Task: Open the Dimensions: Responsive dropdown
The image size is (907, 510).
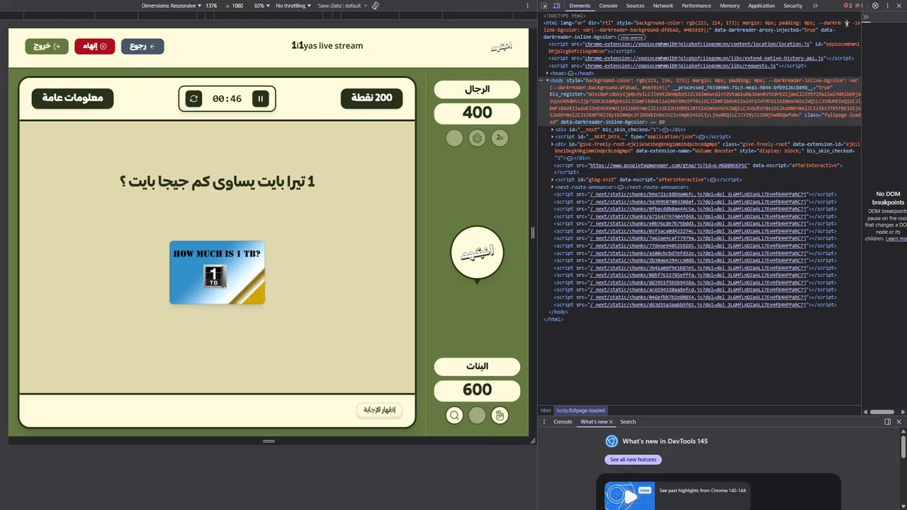Action: tap(171, 6)
